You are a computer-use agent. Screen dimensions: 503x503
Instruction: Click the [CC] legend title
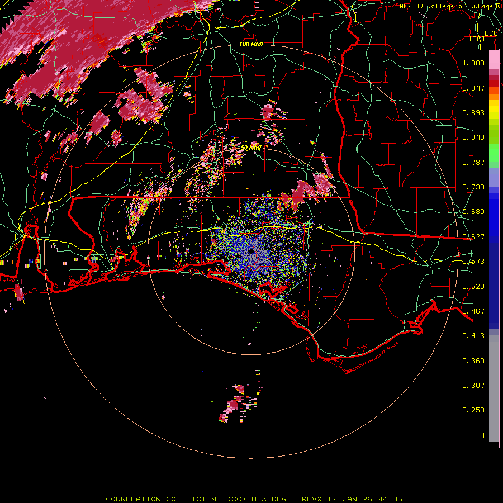click(477, 39)
